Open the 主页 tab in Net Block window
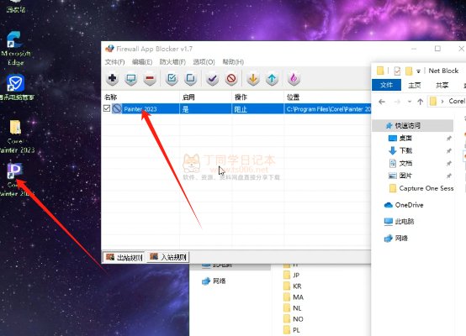The height and width of the screenshot is (336, 466). tap(415, 86)
